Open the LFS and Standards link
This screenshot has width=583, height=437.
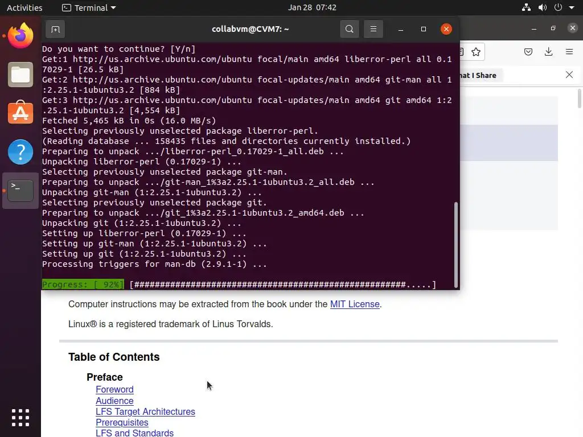click(134, 433)
